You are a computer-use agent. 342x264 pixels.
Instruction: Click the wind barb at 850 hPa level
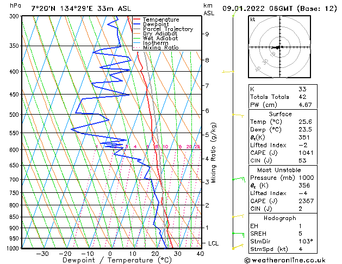(238, 216)
